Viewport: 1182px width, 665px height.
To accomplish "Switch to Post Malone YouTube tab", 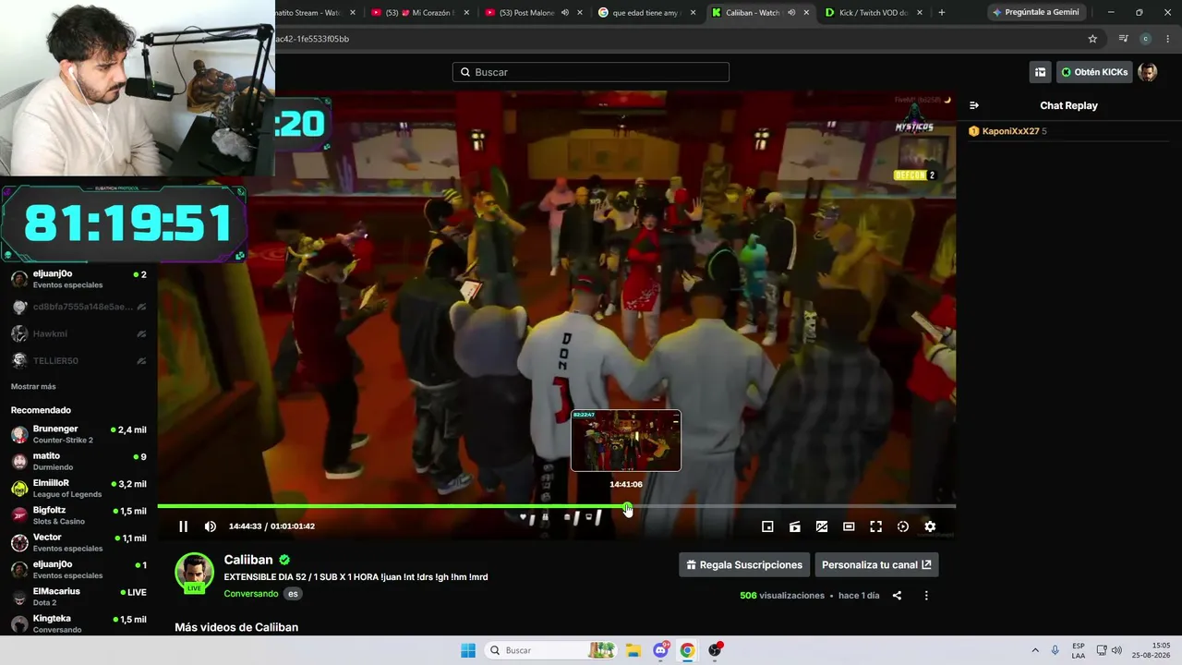I will pyautogui.click(x=534, y=13).
